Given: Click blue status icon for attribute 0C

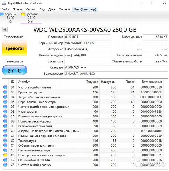Looking at the screenshot, I should point(5,126).
